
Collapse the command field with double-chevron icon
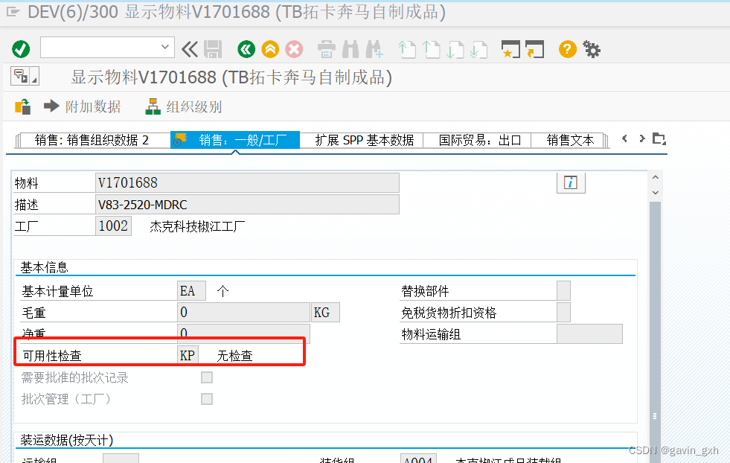pyautogui.click(x=190, y=49)
